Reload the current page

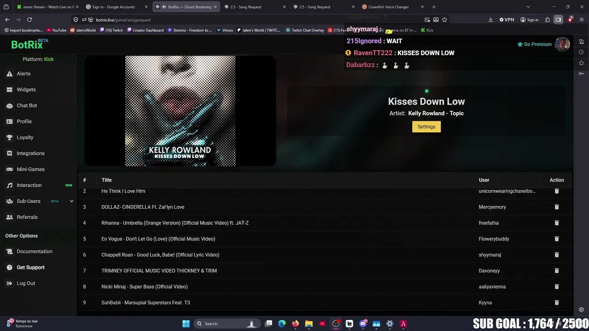click(29, 20)
